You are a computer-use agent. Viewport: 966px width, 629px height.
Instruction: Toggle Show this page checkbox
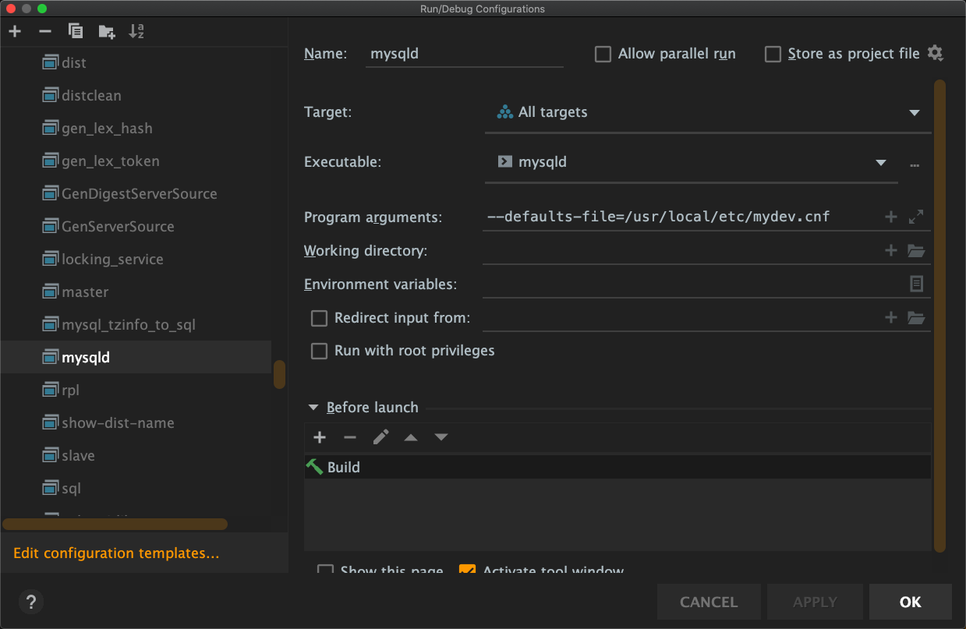(x=326, y=570)
